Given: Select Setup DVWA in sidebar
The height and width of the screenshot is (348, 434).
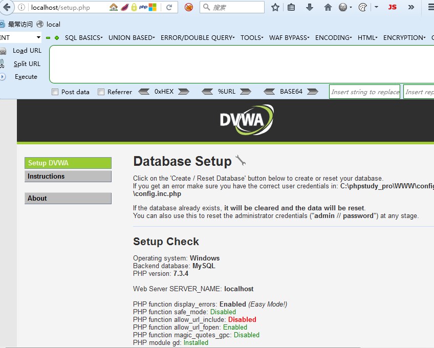Looking at the screenshot, I should (68, 163).
